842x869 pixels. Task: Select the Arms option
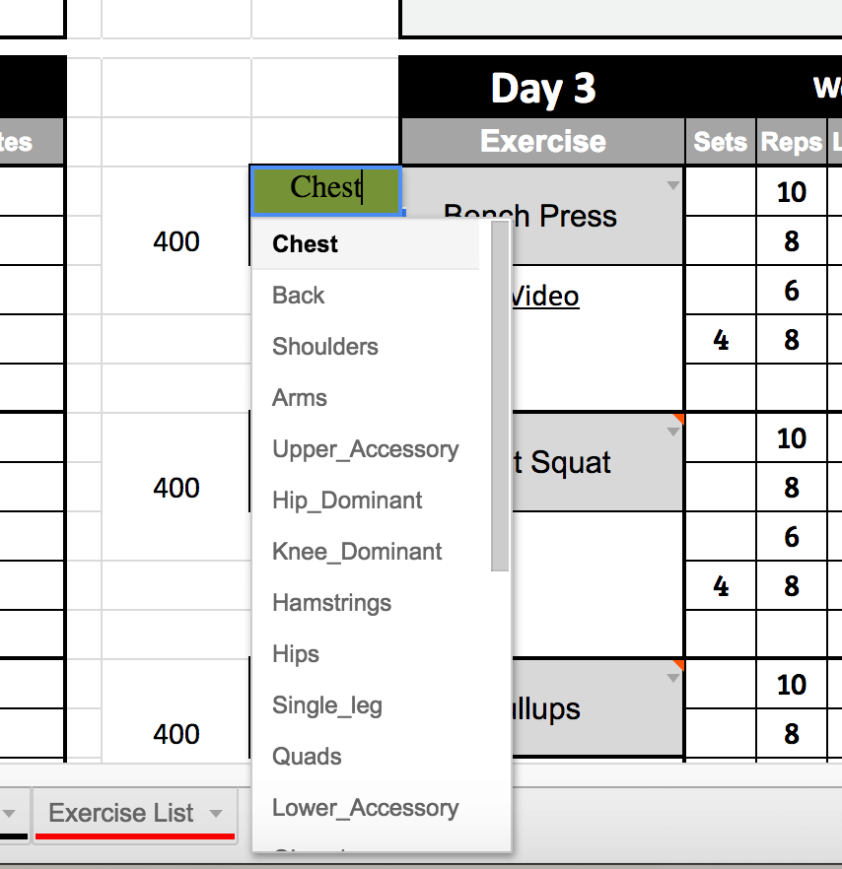click(300, 398)
